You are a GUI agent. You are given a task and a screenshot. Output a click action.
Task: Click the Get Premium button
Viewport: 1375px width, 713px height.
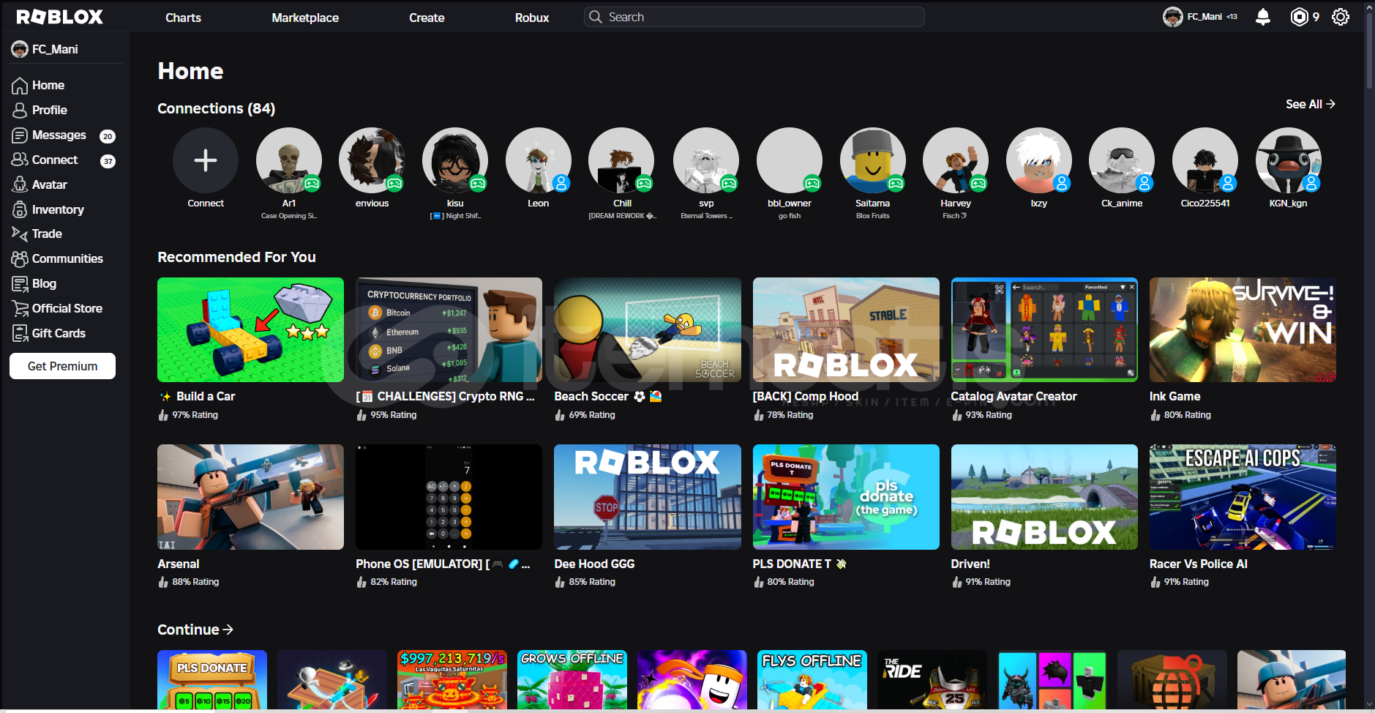(x=62, y=366)
